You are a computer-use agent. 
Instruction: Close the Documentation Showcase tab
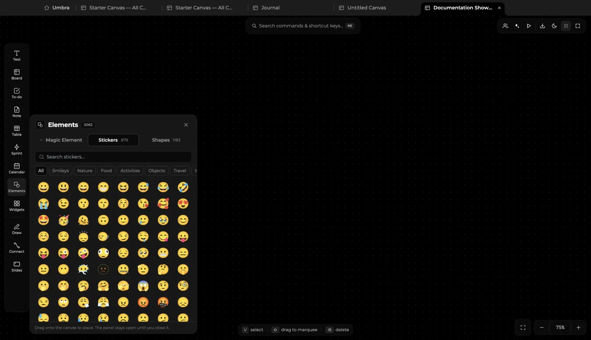point(499,8)
